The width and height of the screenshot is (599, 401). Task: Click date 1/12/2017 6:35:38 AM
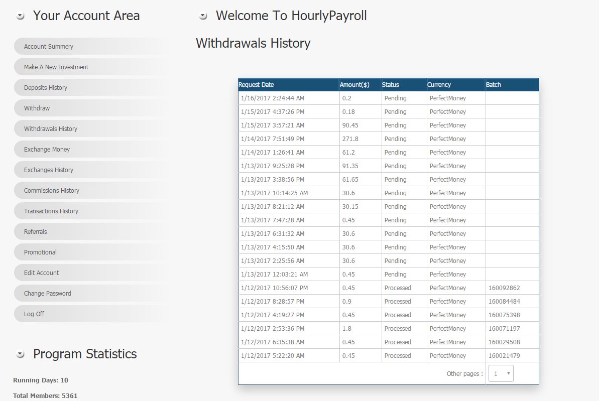pos(273,342)
